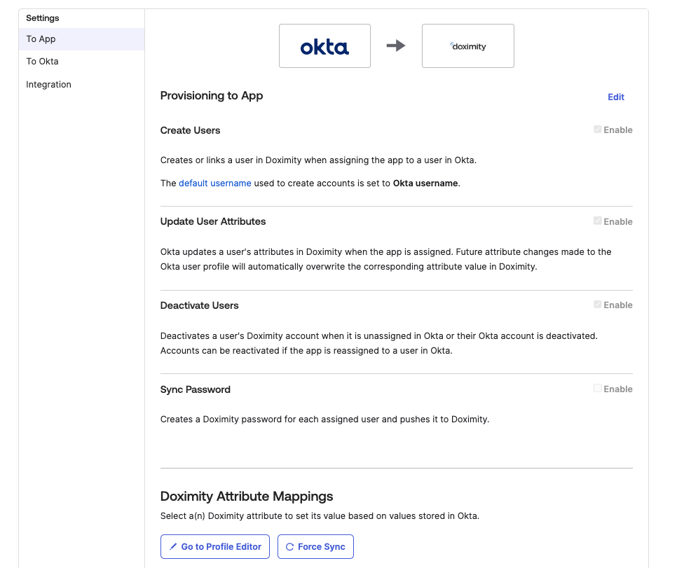This screenshot has height=568, width=691.
Task: Click the bold Okta username text
Action: pos(425,183)
